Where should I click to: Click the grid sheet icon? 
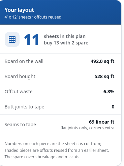coord(12,39)
